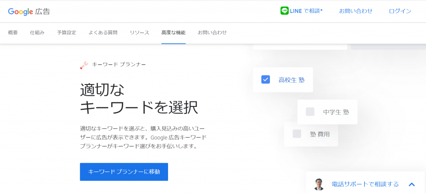Image resolution: width=426 pixels, height=193 pixels.
Task: Click the 高校生 塾 keyword label
Action: point(292,80)
